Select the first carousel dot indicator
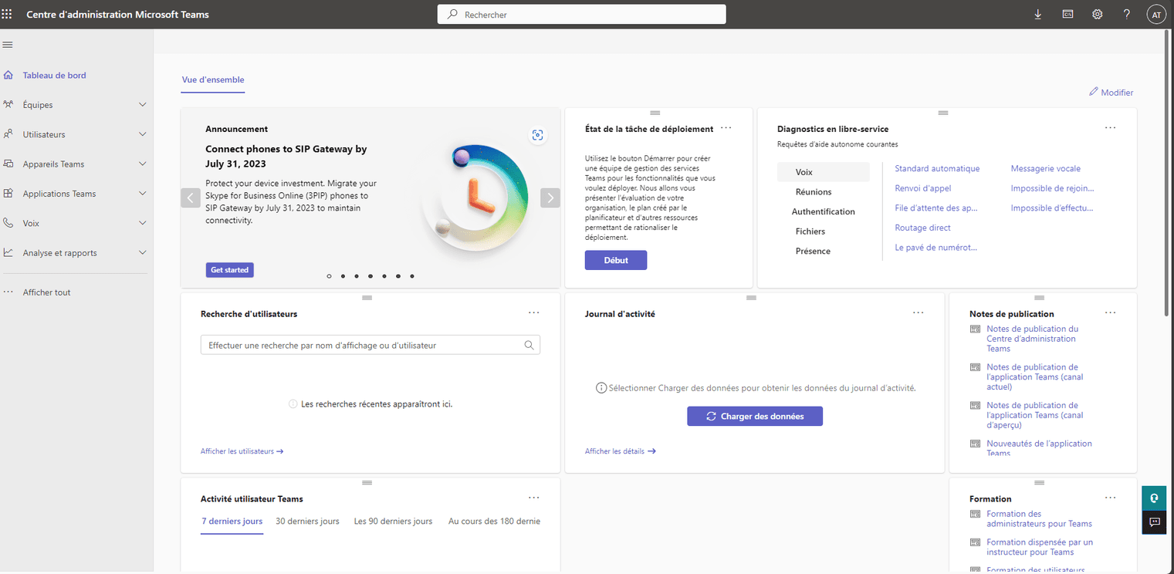 tap(329, 275)
